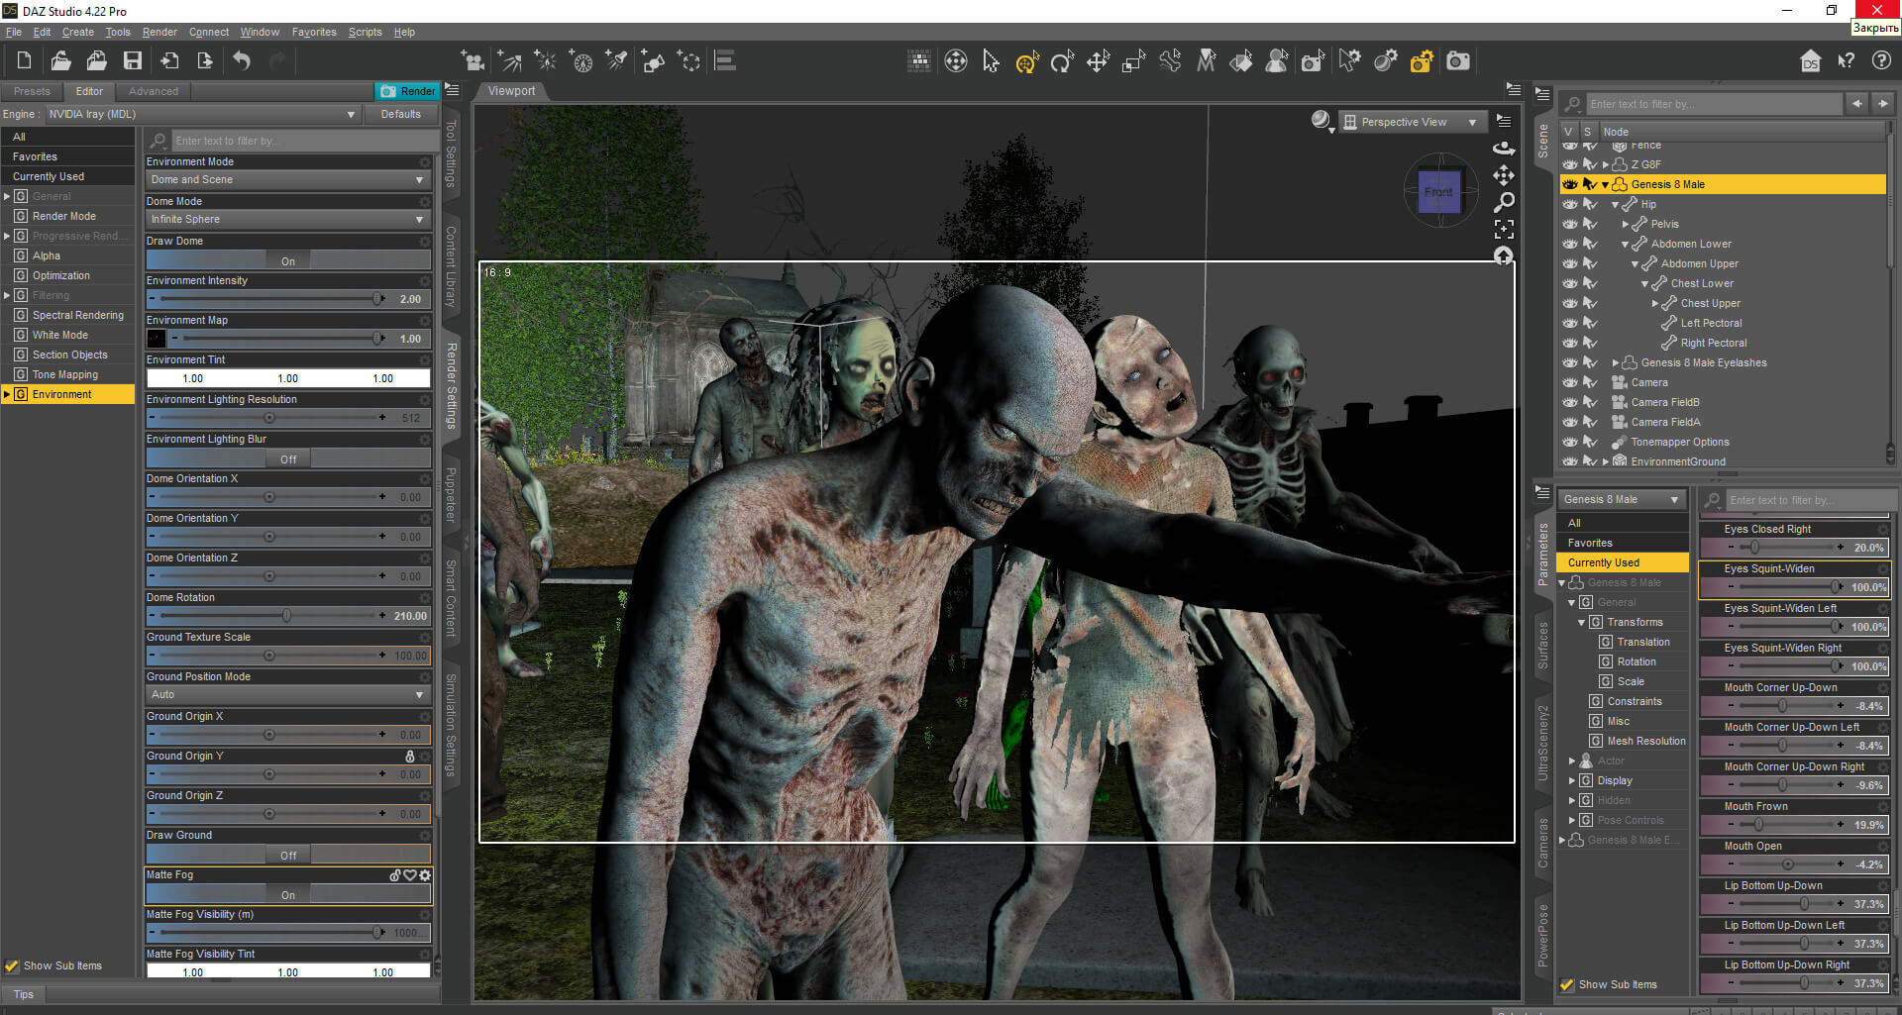Open Ground Position Mode dropdown

click(x=288, y=694)
